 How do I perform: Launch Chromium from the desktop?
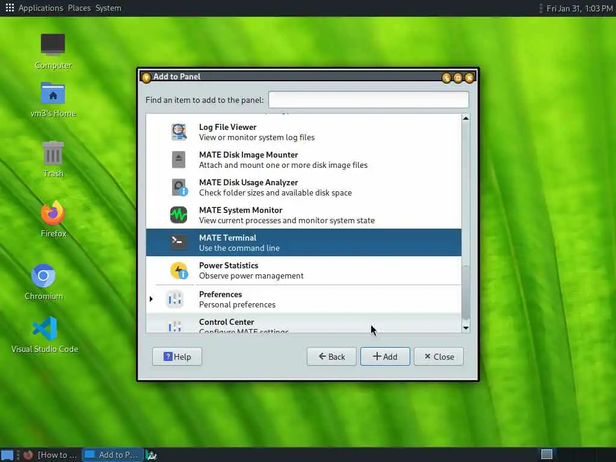pos(43,276)
